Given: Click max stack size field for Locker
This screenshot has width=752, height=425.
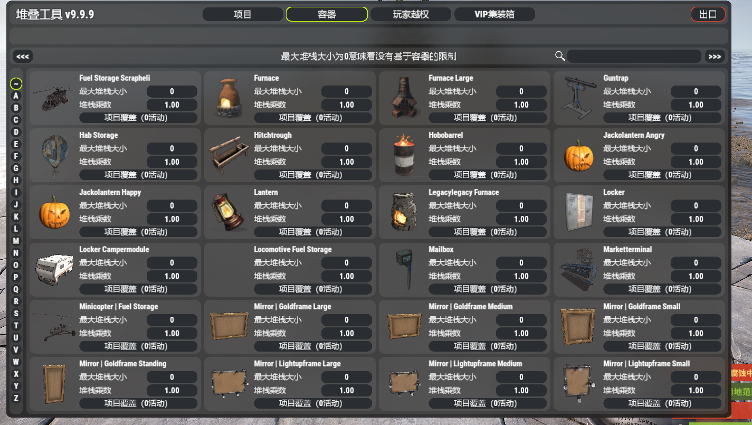Looking at the screenshot, I should pos(696,206).
